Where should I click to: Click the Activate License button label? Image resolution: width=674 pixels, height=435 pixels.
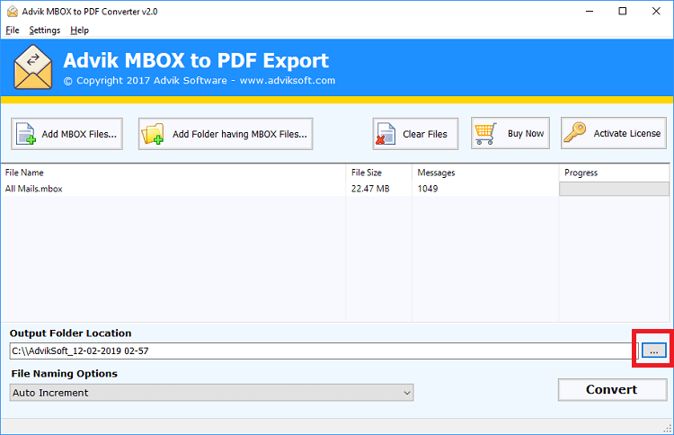click(627, 134)
